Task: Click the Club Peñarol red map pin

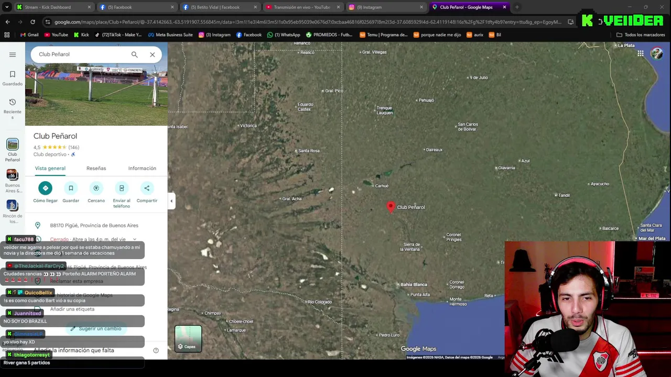Action: pos(391,207)
